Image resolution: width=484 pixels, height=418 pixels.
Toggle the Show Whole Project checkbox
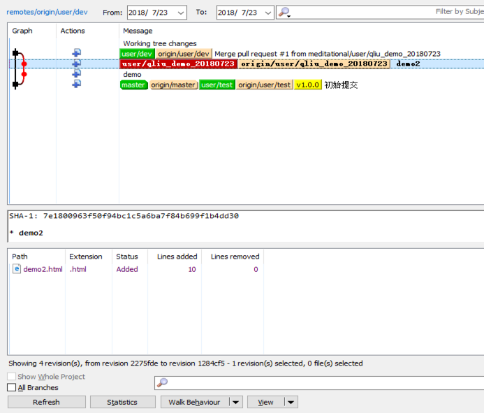pyautogui.click(x=11, y=377)
